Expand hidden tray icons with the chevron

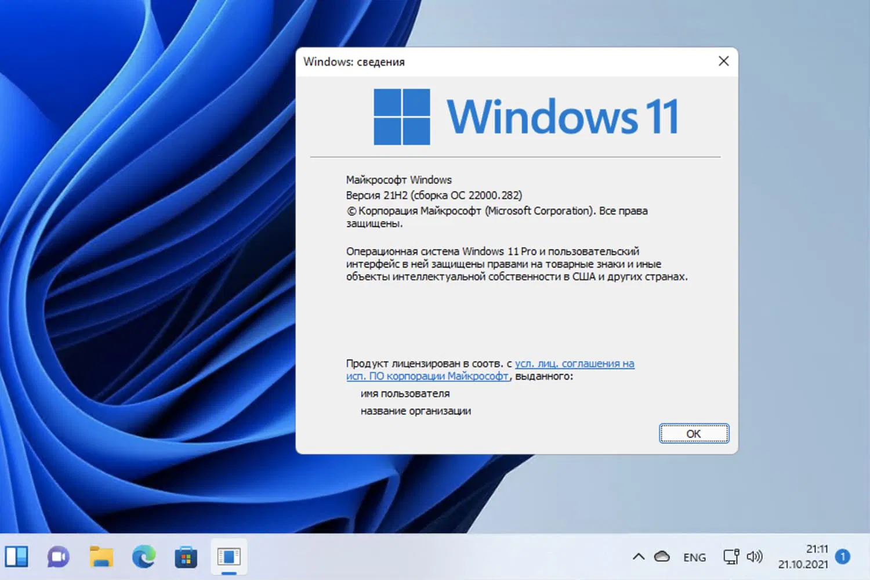pos(638,556)
